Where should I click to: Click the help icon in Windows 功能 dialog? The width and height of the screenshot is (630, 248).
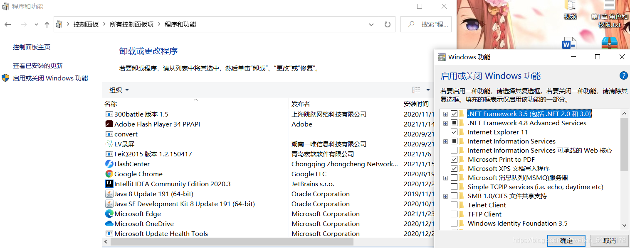(x=623, y=75)
